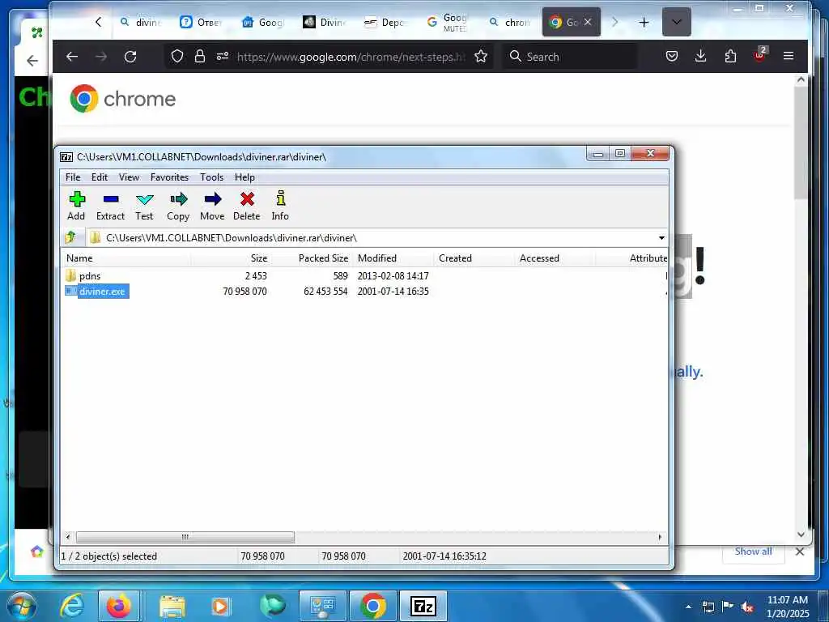The width and height of the screenshot is (829, 622).
Task: Click the muted volume tray icon
Action: point(747,607)
